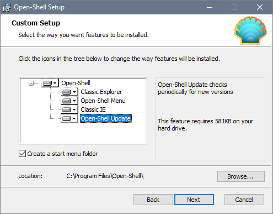Go back with the Back button
The image size is (273, 214).
point(153,200)
